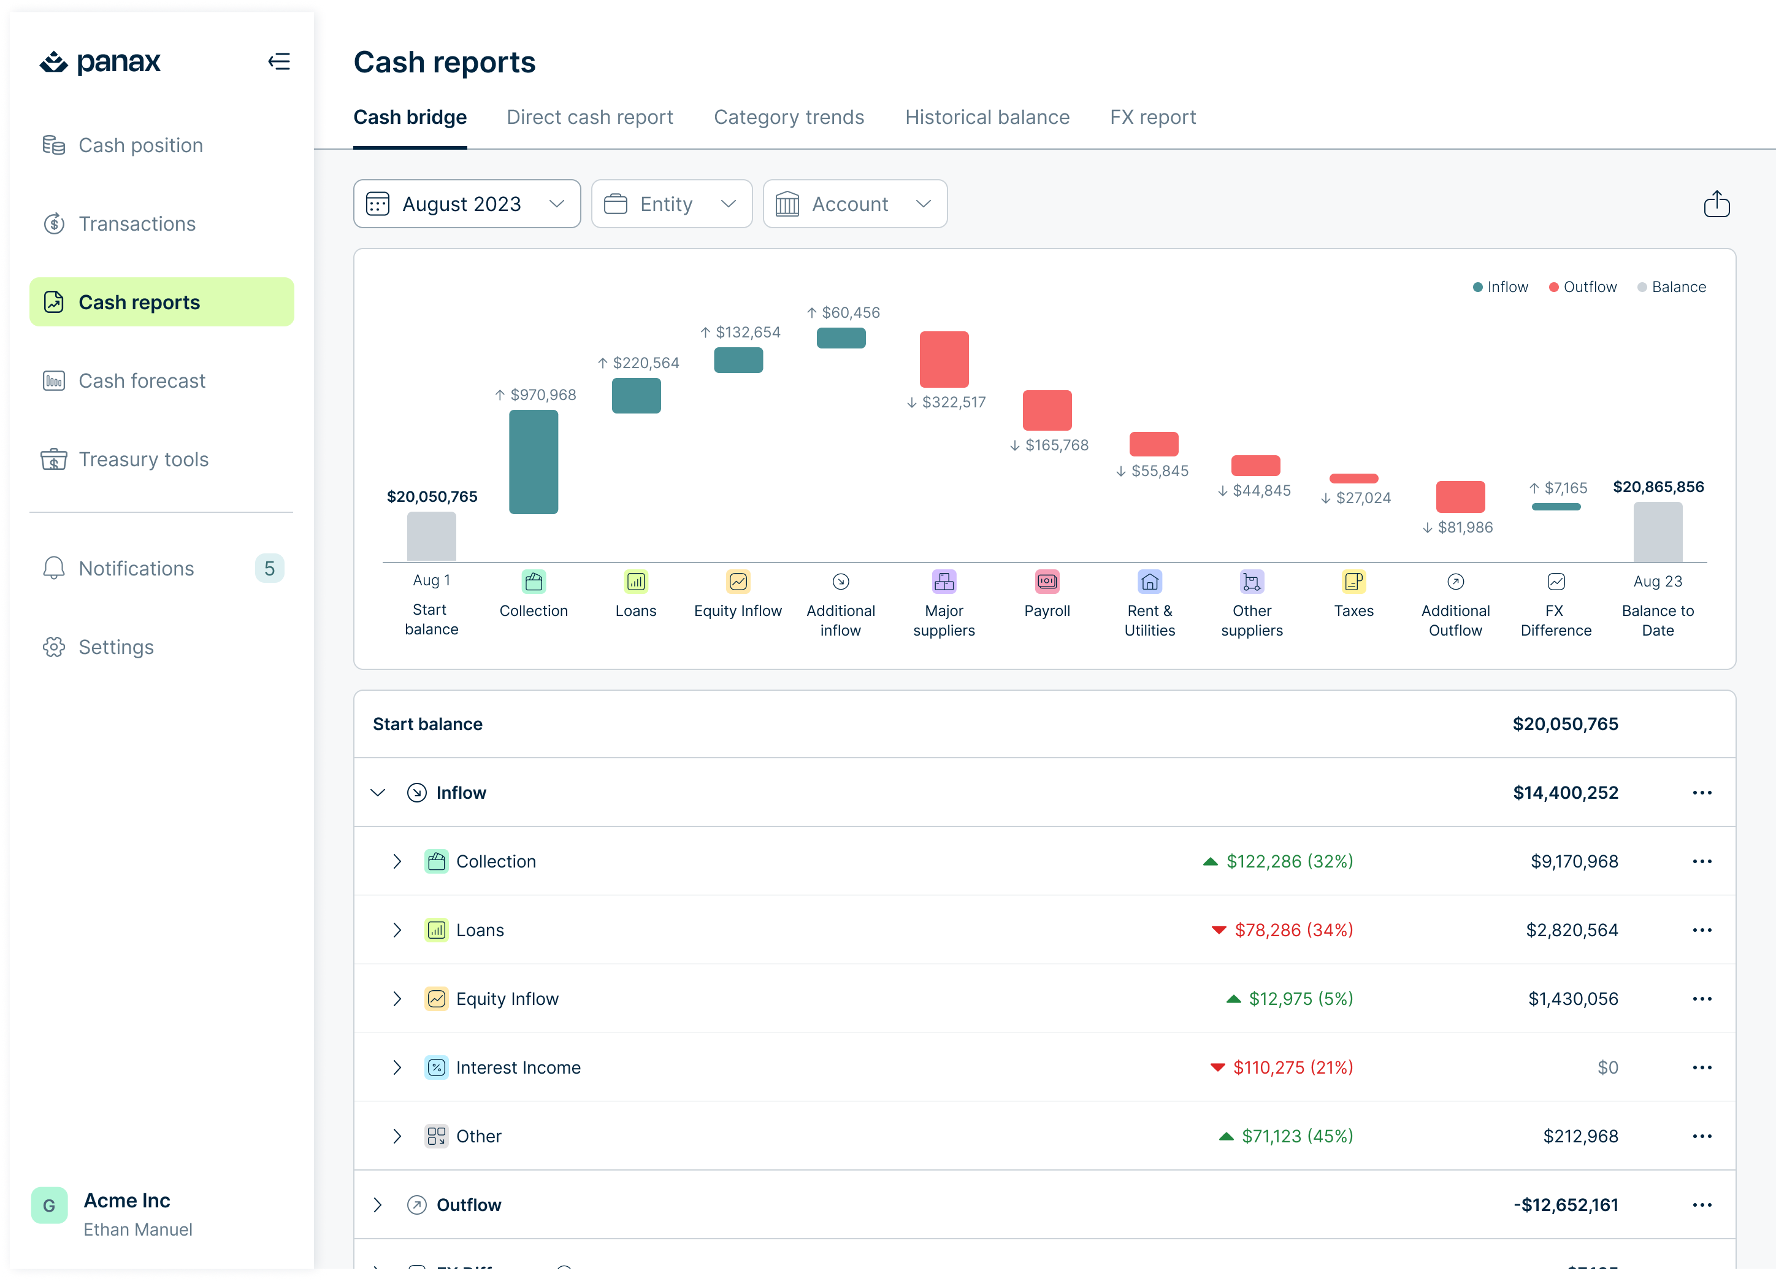Open the Entity filter dropdown
The width and height of the screenshot is (1776, 1281).
[672, 204]
